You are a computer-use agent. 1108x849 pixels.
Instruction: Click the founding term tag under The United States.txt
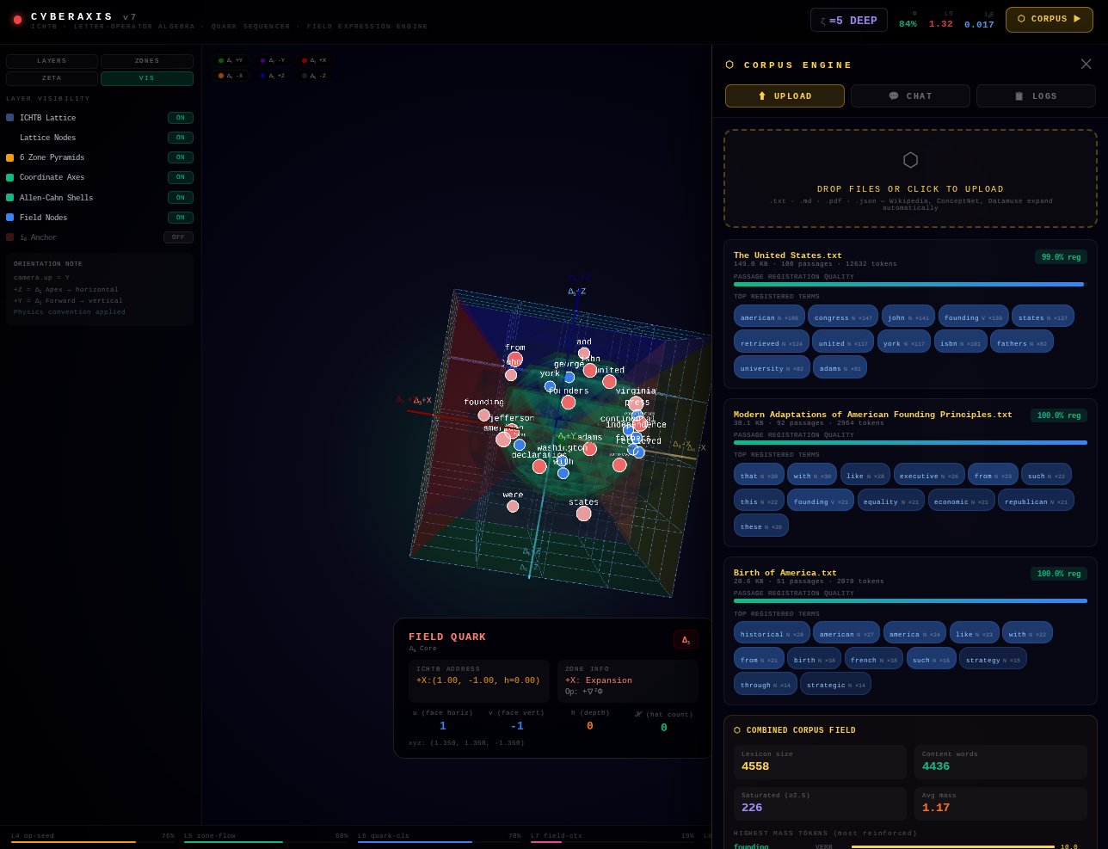pyautogui.click(x=973, y=317)
